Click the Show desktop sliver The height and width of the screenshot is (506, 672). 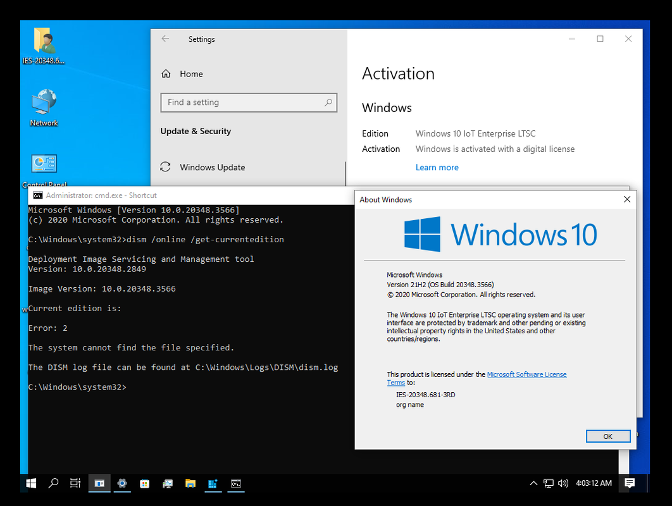pos(647,483)
